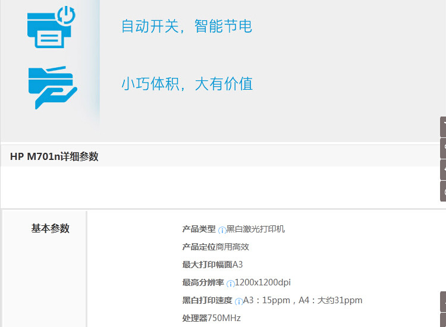The height and width of the screenshot is (327, 446).
Task: Click the 黑白激光打印机 product type value
Action: tap(256, 229)
